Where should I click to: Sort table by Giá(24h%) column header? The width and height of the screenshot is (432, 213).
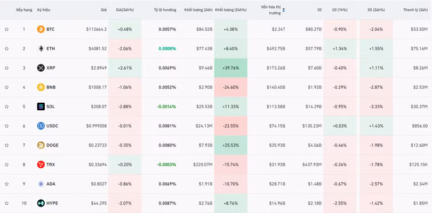(124, 10)
